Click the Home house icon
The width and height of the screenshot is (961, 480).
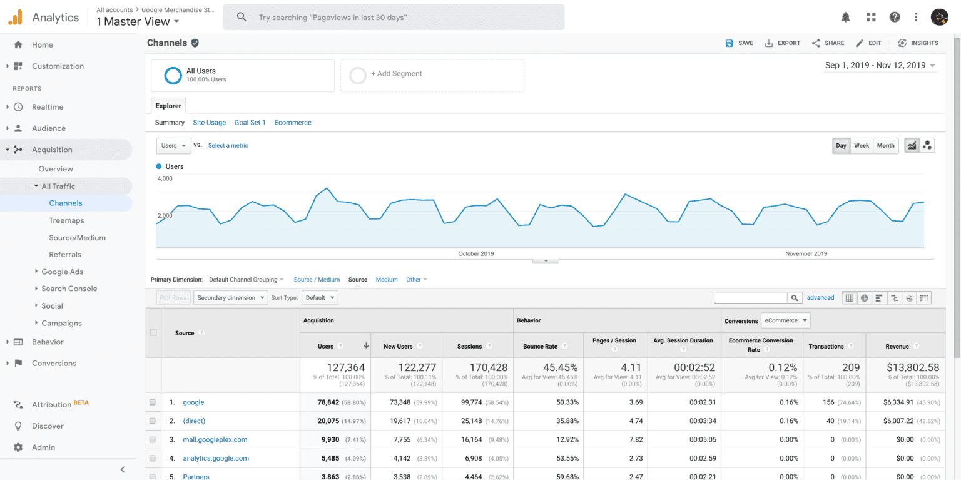click(18, 45)
